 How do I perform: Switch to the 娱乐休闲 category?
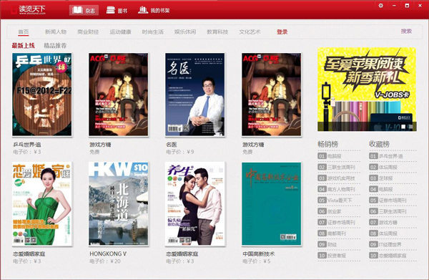185,32
